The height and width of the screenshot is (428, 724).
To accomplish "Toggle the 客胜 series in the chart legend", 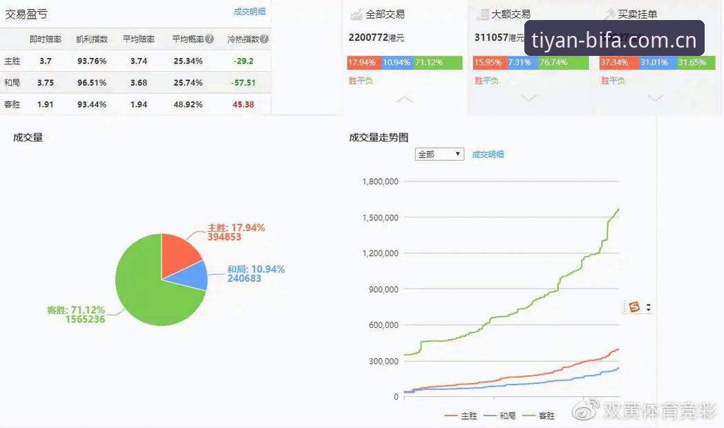I will click(538, 416).
